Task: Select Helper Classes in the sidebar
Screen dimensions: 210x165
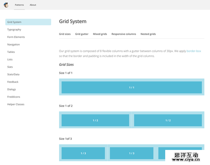Action: point(16,104)
